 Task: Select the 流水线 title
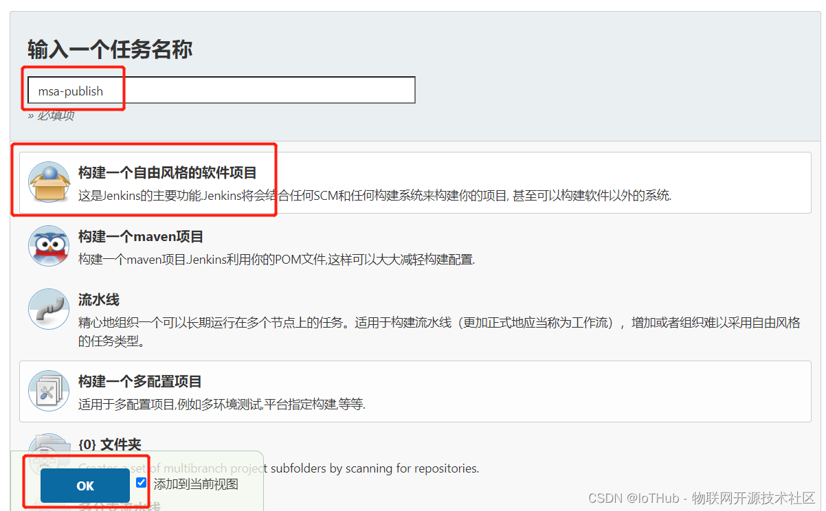click(99, 299)
